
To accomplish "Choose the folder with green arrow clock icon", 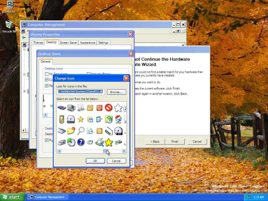I will pyautogui.click(x=109, y=119).
